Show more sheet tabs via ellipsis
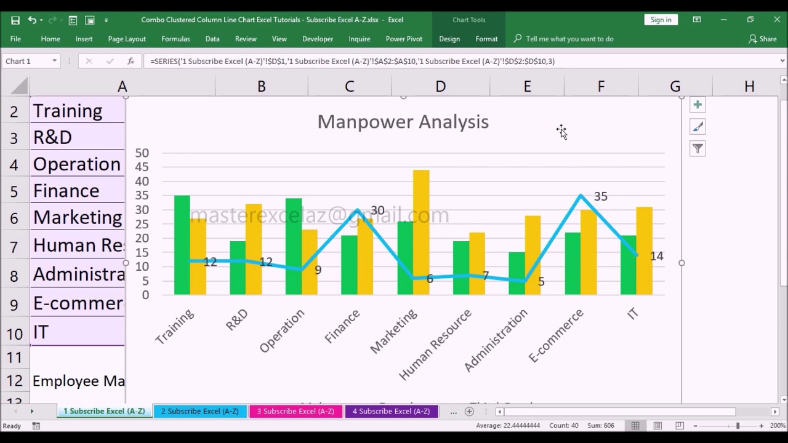788x443 pixels. click(454, 411)
